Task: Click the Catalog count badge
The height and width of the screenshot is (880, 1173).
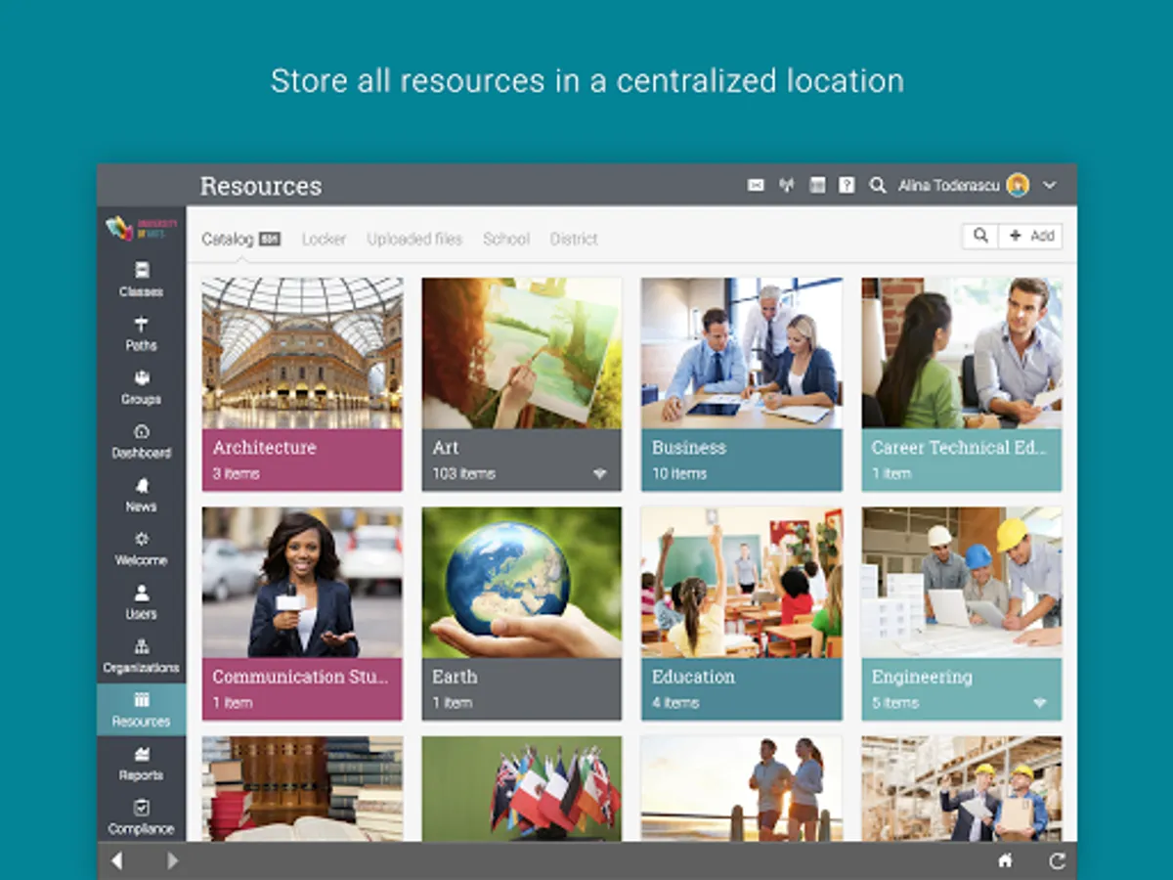Action: (x=270, y=239)
